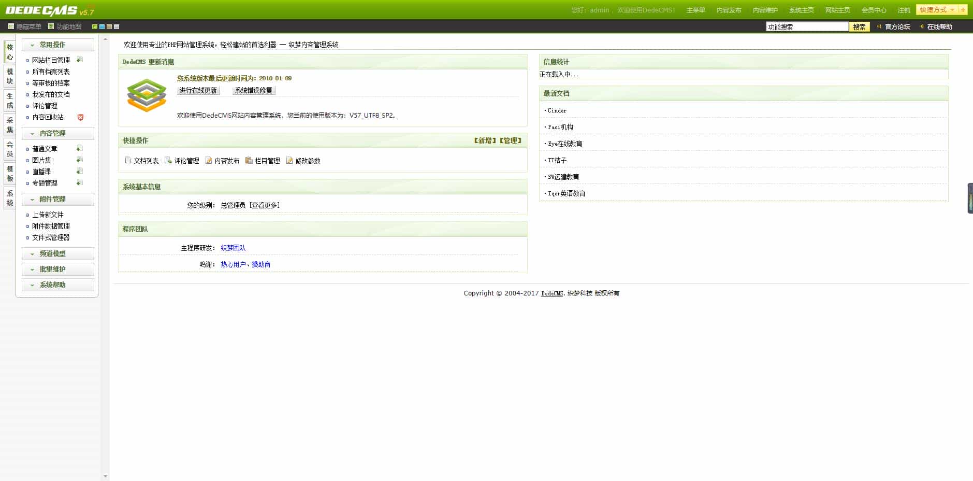This screenshot has width=973, height=481.
Task: Click the add icon next to 专题管理
Action: pos(80,182)
